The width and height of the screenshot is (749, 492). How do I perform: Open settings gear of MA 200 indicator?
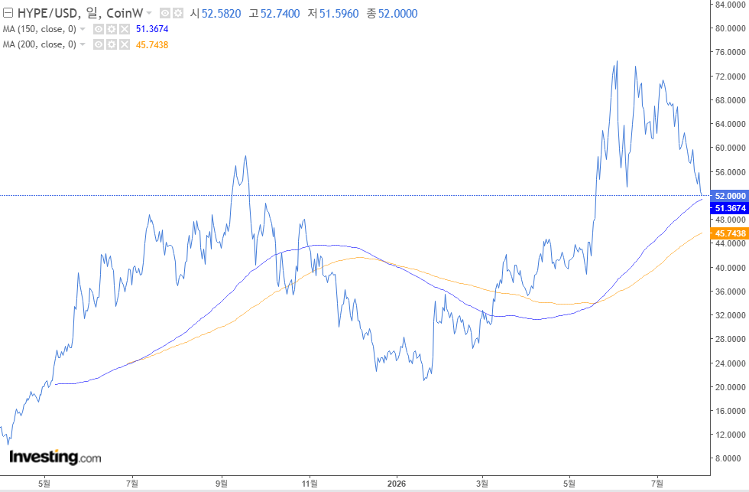(112, 44)
